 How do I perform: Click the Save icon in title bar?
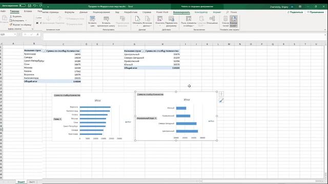[30, 6]
